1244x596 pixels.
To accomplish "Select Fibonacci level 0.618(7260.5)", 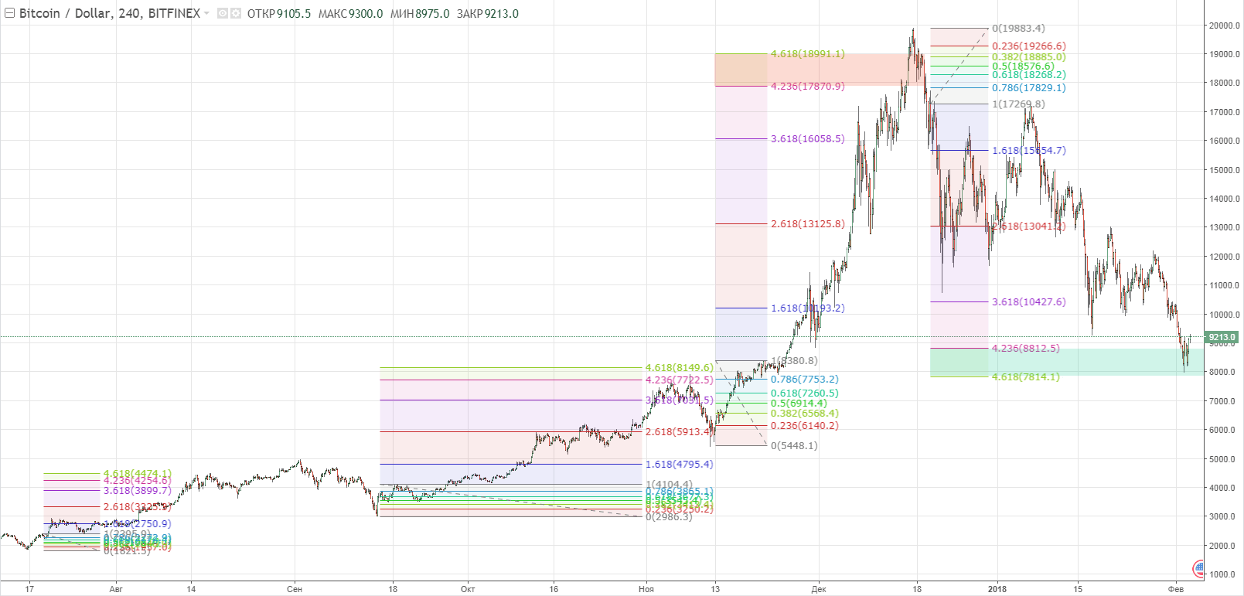I will 804,393.
